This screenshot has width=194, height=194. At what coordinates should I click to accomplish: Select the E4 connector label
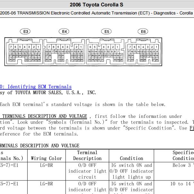click(x=64, y=31)
